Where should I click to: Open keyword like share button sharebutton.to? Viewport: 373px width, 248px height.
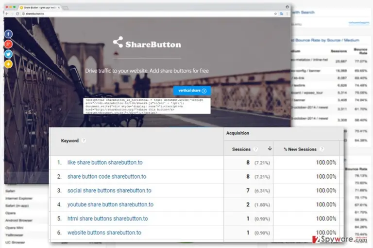click(105, 163)
